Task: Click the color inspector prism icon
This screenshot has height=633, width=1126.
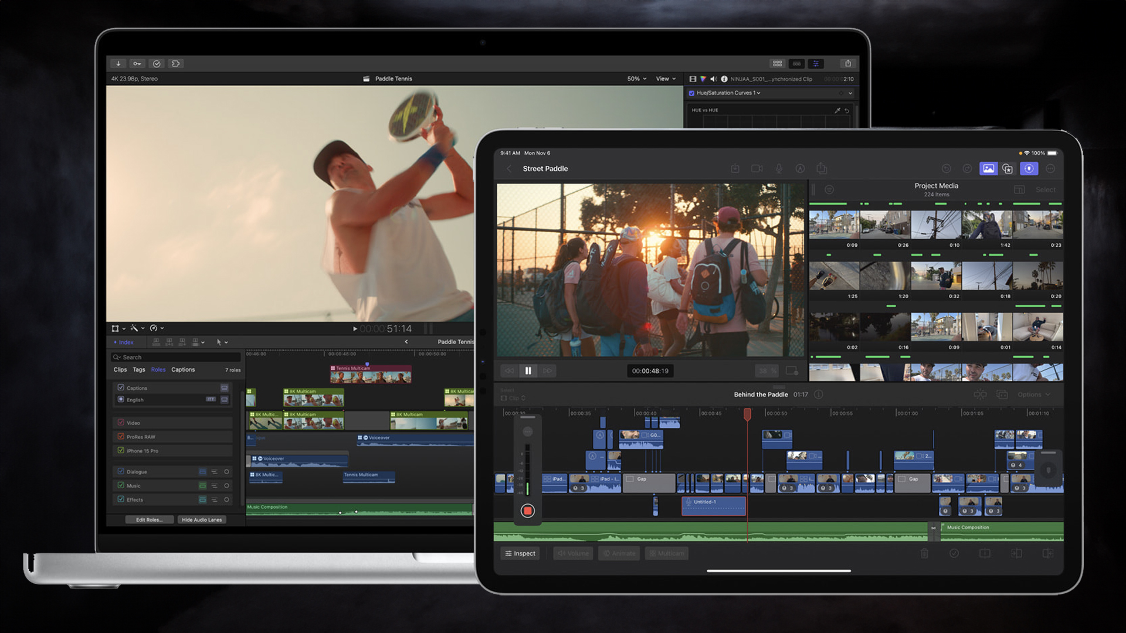Action: (703, 79)
